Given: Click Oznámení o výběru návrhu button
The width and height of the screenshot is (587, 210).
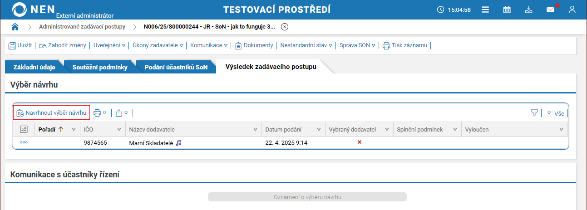Looking at the screenshot, I should pyautogui.click(x=307, y=197).
